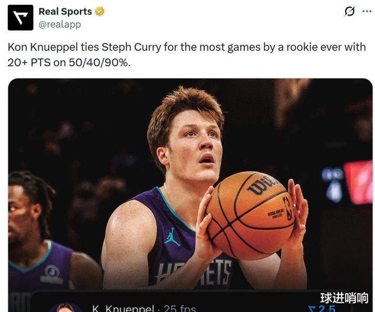Viewport: 375px width, 312px height.
Task: Click the Wilson basketball in the photo
Action: point(250,216)
